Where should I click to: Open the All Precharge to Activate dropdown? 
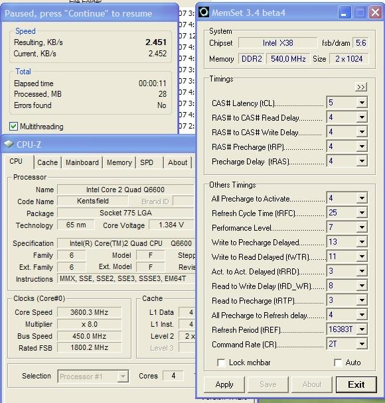362,198
